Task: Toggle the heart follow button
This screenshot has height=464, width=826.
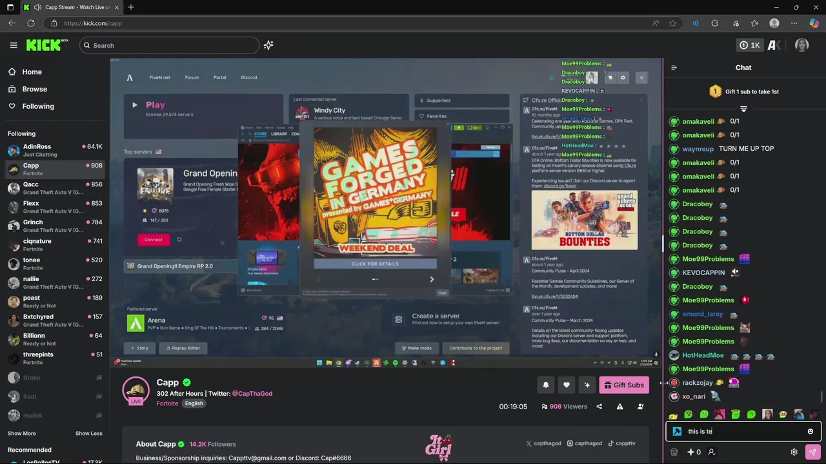Action: pos(567,385)
